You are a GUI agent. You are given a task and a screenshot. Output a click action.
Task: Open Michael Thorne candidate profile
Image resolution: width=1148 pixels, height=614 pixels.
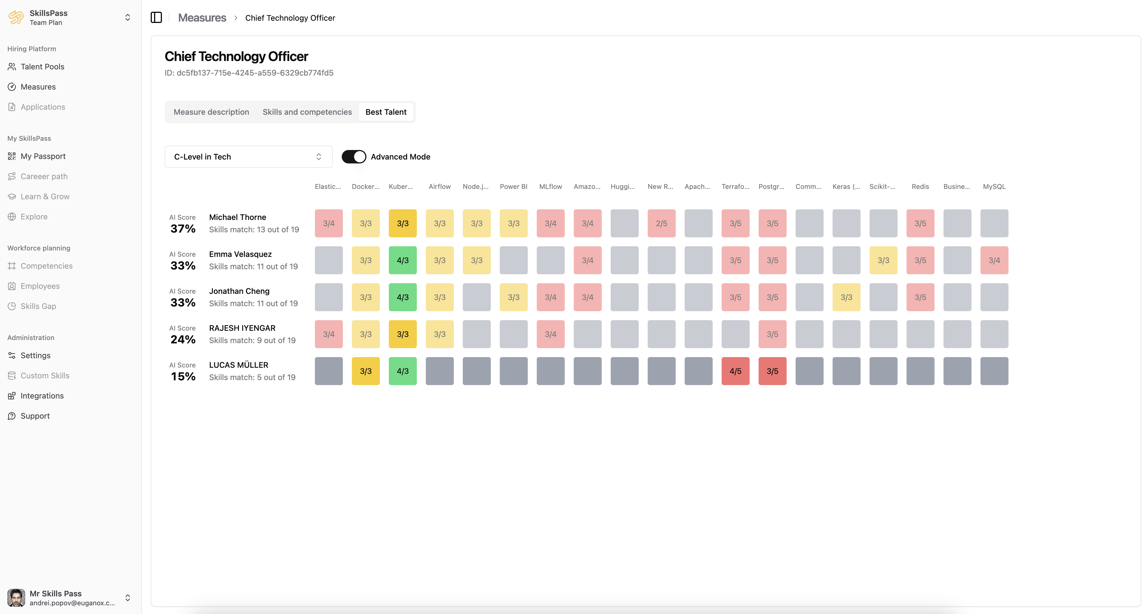point(237,217)
